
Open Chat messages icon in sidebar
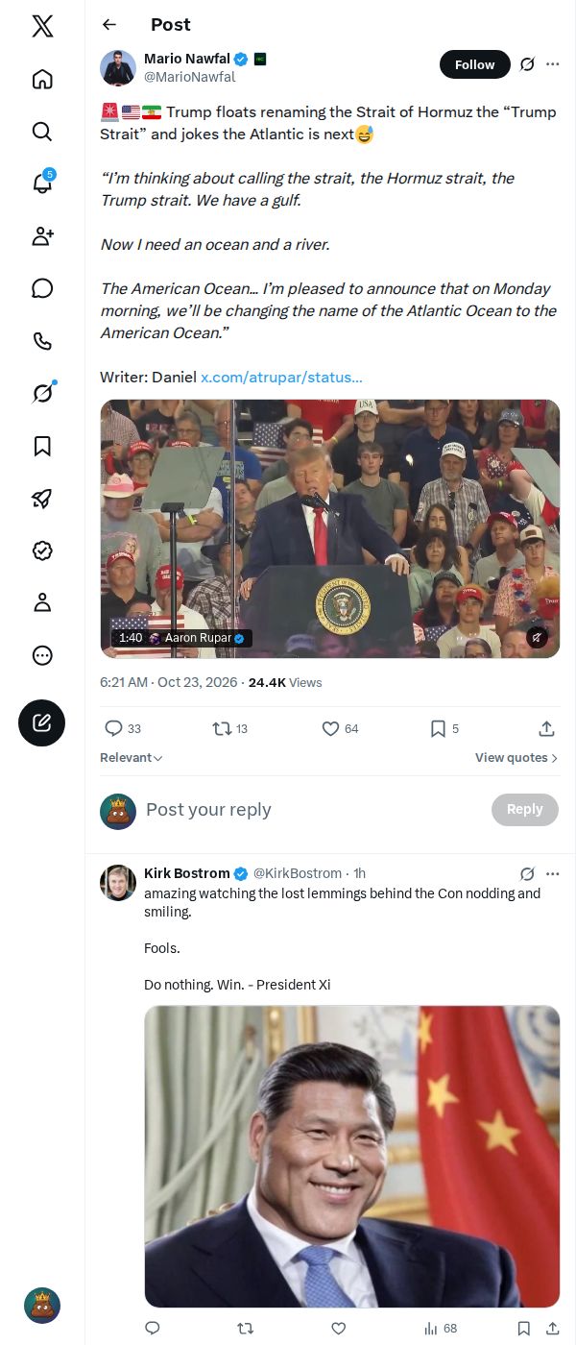[x=42, y=288]
